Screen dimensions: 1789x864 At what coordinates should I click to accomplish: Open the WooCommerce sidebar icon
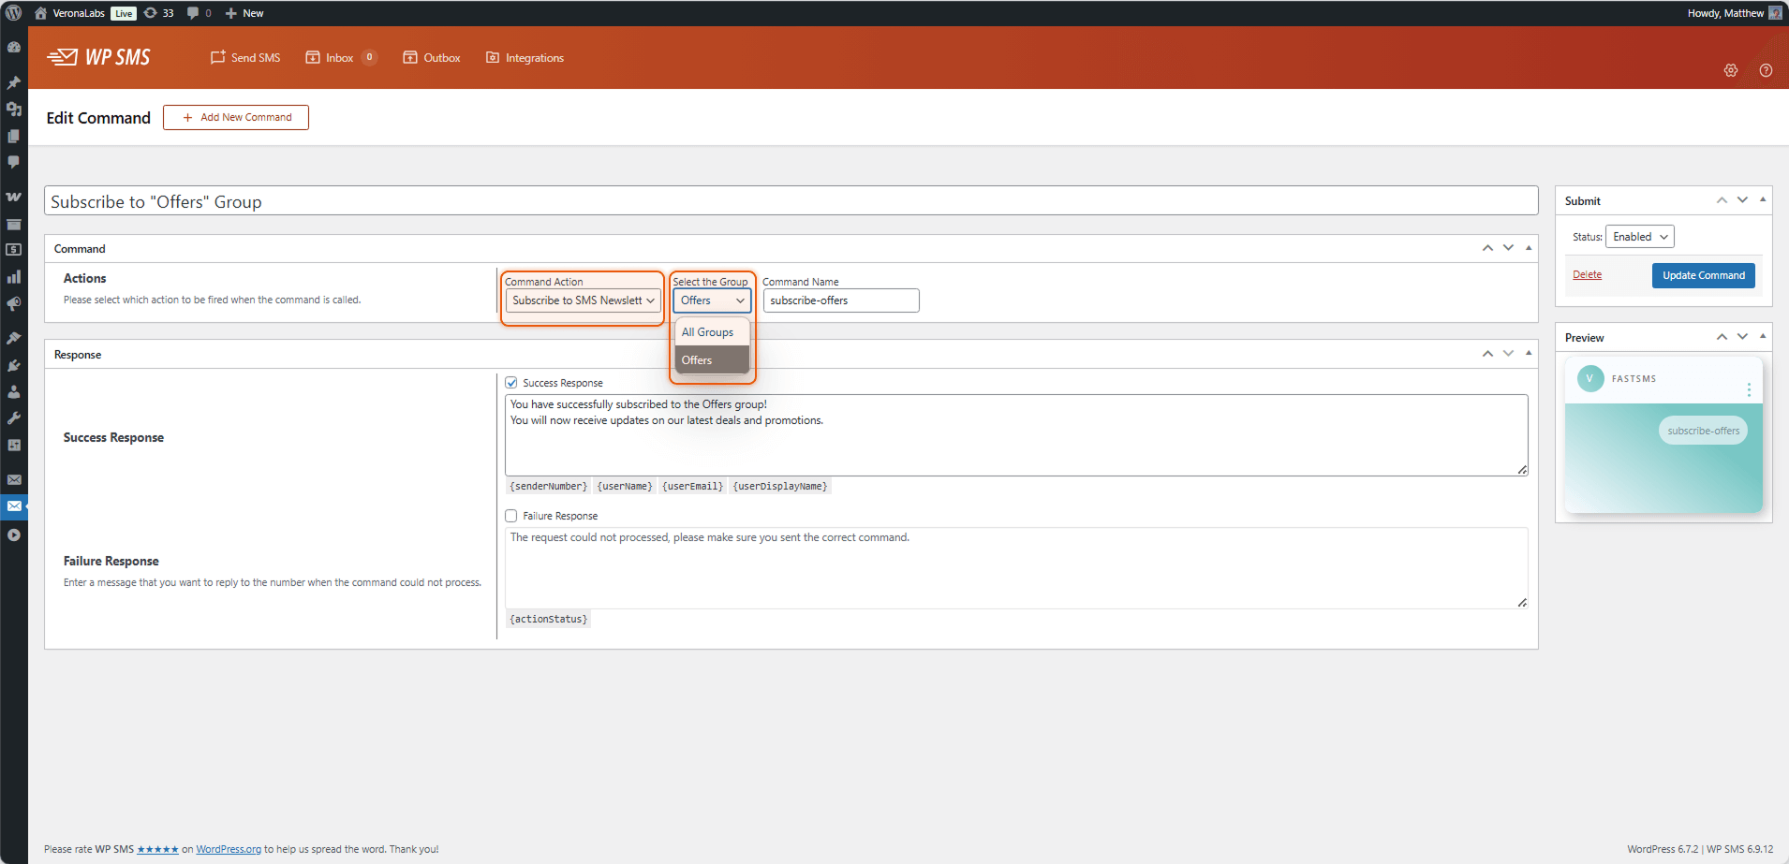pyautogui.click(x=14, y=197)
